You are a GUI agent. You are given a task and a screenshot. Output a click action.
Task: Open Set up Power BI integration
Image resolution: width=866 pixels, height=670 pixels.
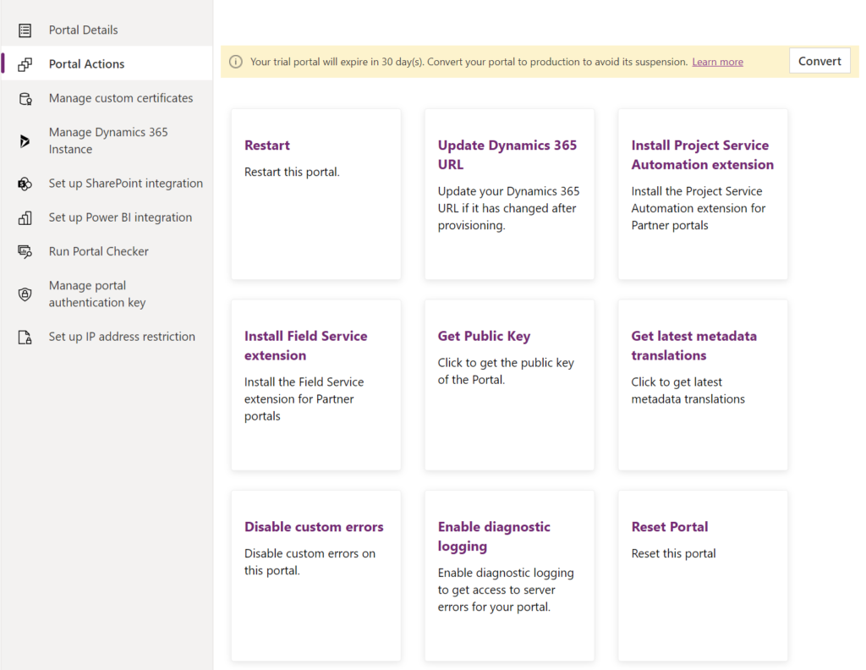(107, 217)
